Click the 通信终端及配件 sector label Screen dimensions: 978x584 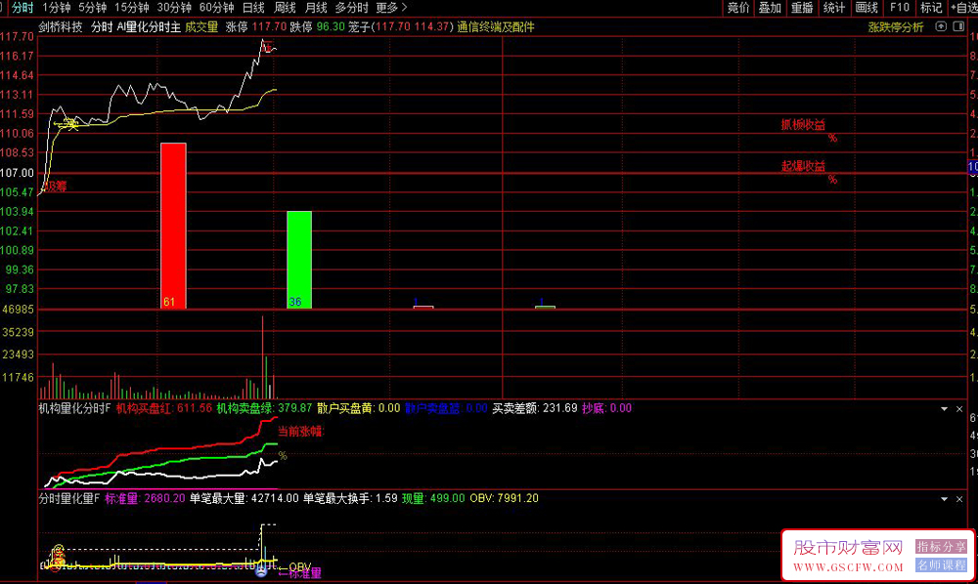496,26
